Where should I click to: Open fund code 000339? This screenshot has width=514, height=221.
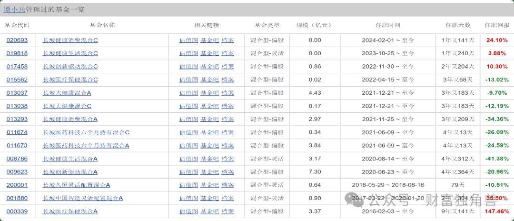[17, 211]
